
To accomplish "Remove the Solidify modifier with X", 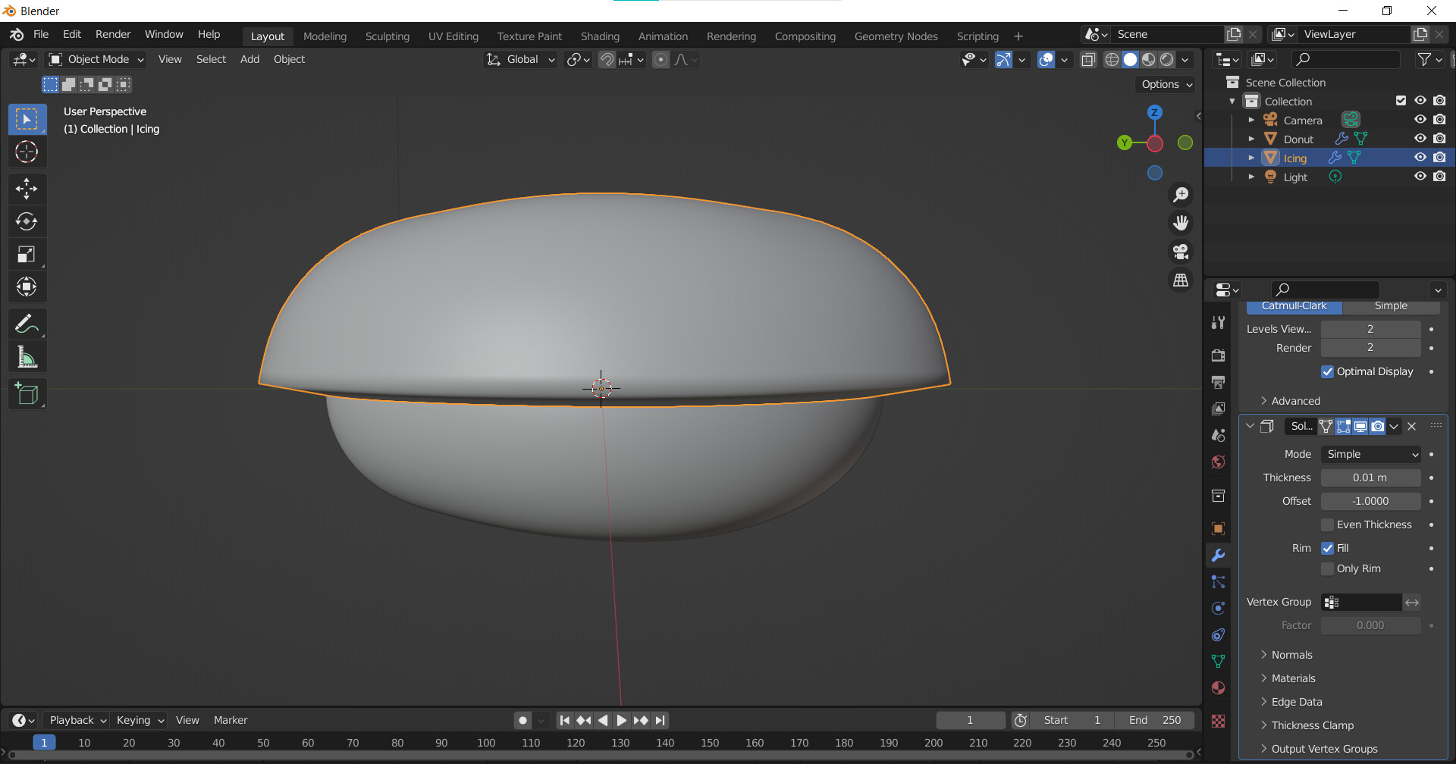I will [x=1411, y=427].
